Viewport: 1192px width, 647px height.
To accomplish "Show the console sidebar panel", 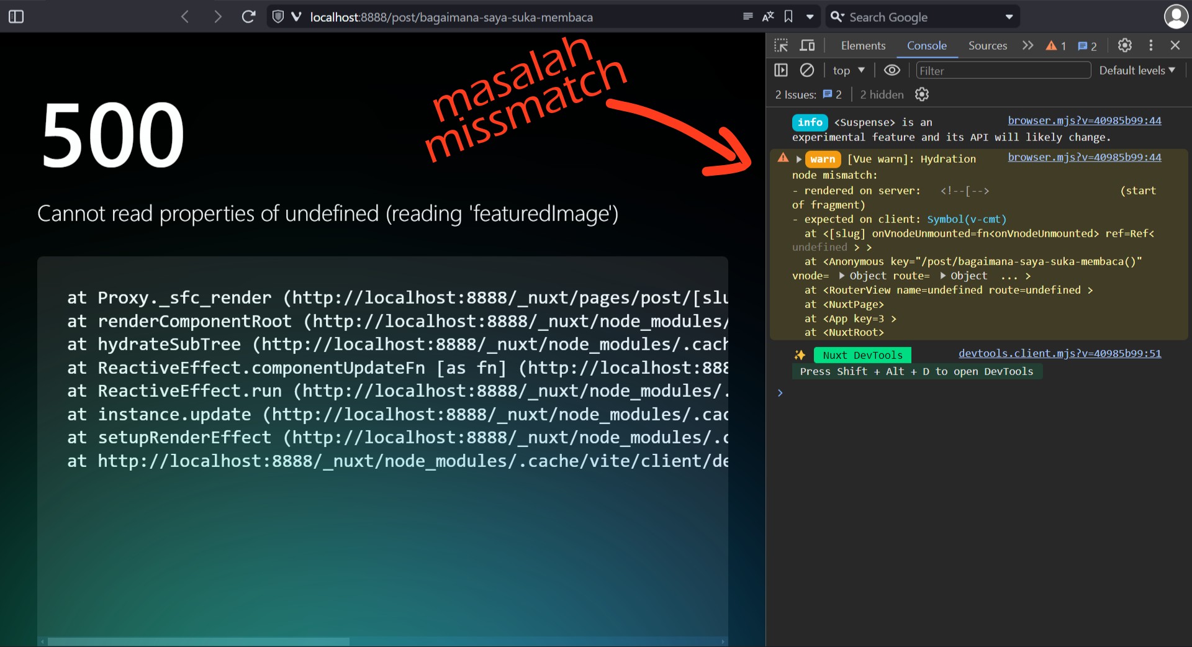I will click(781, 70).
